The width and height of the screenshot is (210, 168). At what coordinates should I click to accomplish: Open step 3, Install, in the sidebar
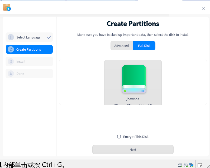[x=29, y=61]
